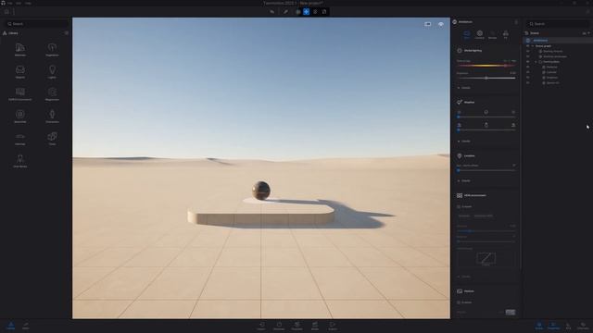
Task: Open the Objects library category
Action: click(20, 72)
